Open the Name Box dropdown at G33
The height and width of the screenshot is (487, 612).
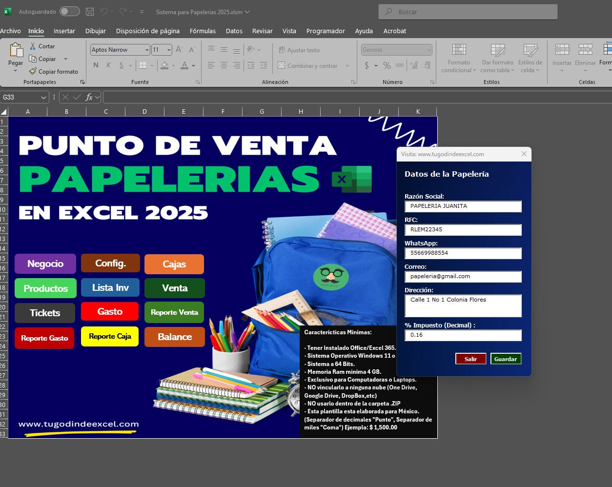point(43,97)
